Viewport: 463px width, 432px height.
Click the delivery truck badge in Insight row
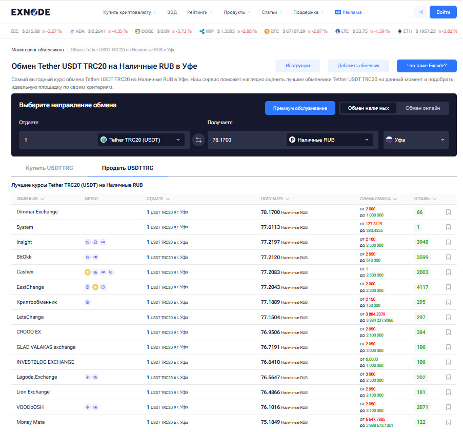[87, 242]
